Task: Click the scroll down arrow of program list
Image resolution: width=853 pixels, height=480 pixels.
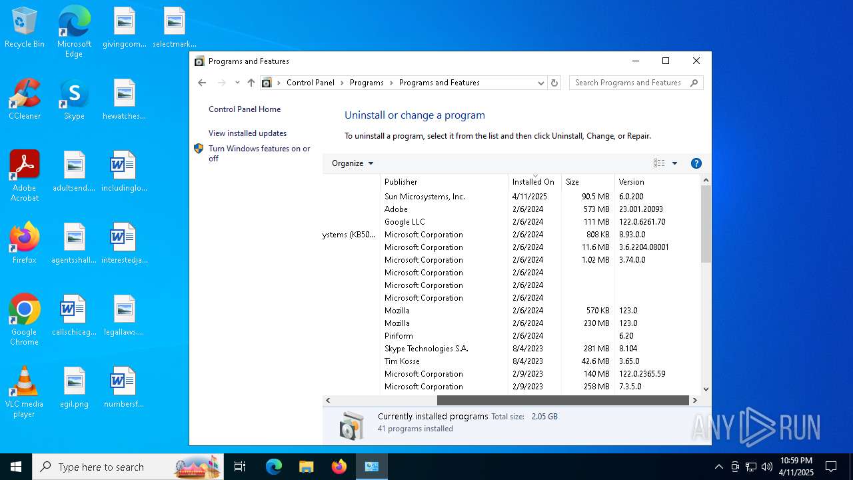Action: click(706, 389)
